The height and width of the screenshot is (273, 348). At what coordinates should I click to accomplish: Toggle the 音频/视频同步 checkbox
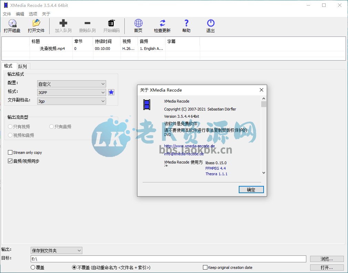click(10, 161)
